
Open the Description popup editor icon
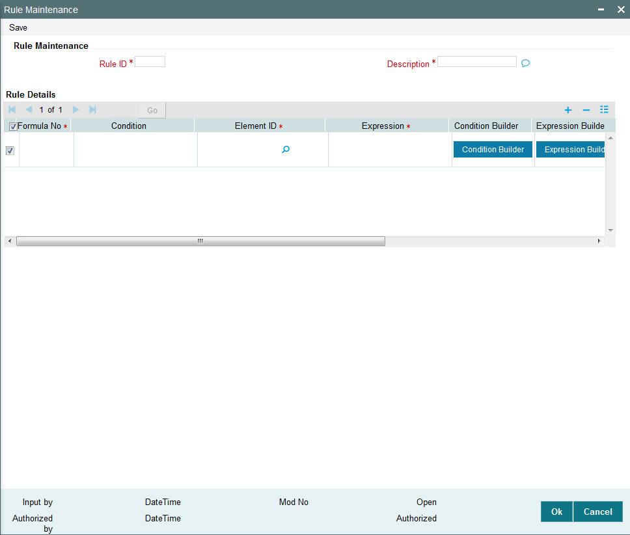(x=525, y=64)
